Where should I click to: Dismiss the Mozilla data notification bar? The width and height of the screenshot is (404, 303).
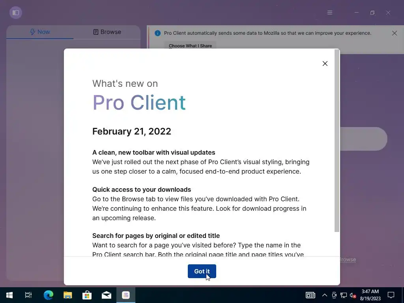(x=395, y=33)
